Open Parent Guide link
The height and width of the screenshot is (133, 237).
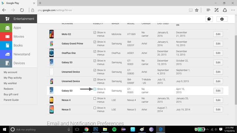pyautogui.click(x=11, y=100)
